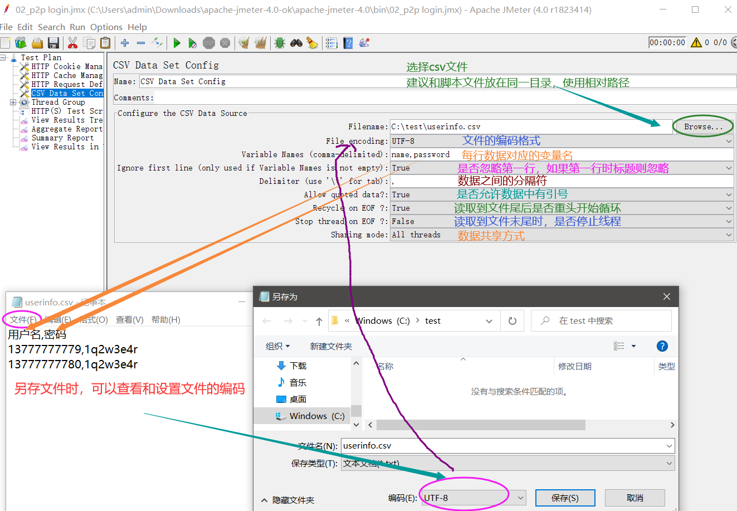The height and width of the screenshot is (511, 737).
Task: Open the Ignore first line dropdown
Action: coord(729,168)
